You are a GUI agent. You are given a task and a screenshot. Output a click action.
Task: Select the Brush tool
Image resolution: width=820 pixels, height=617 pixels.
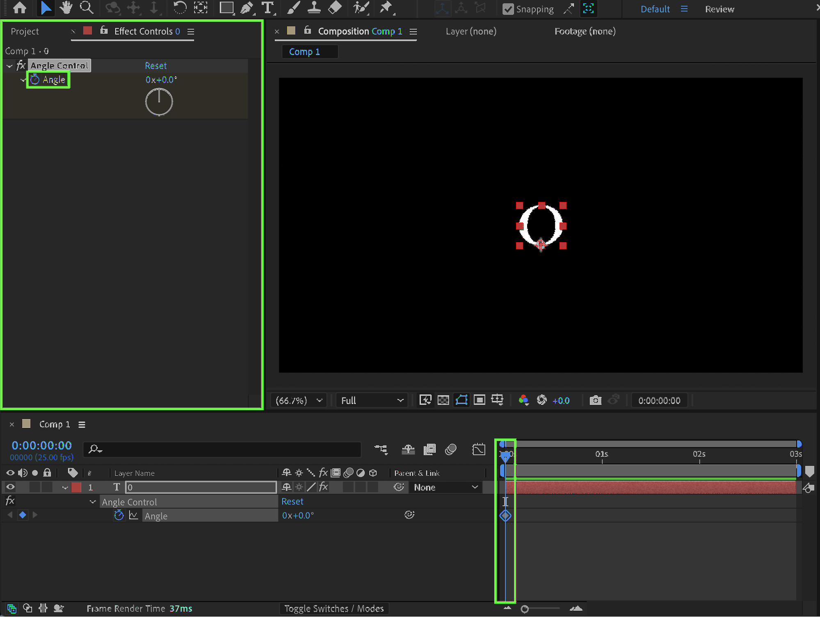(x=294, y=8)
